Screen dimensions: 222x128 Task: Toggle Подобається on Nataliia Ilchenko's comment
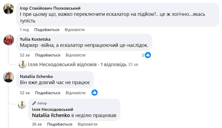pyautogui.click(x=48, y=93)
